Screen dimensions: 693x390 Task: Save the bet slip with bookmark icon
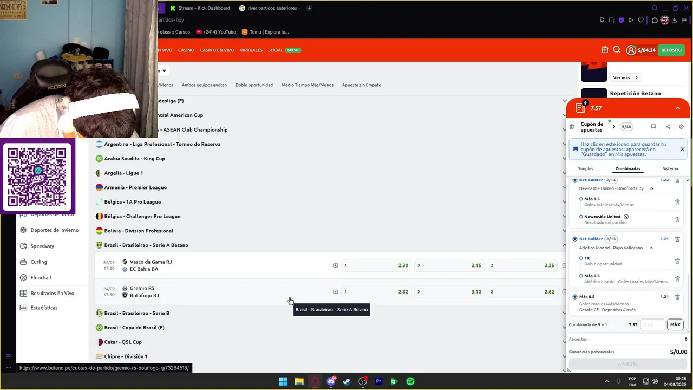pos(653,127)
